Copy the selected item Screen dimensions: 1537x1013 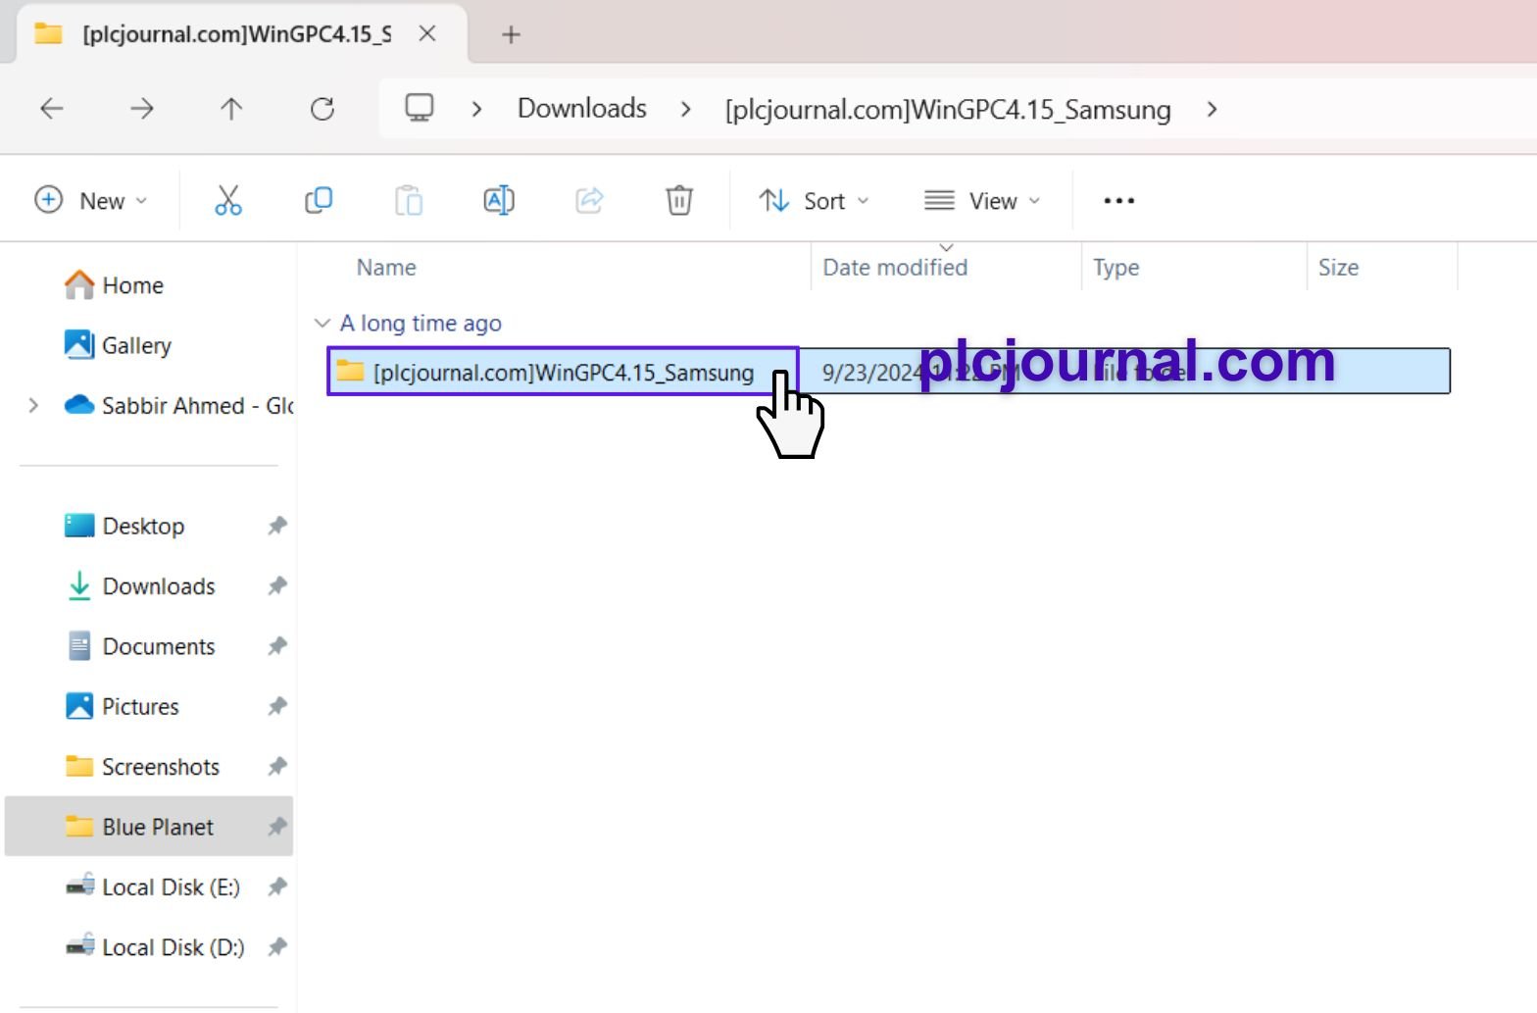click(x=319, y=200)
